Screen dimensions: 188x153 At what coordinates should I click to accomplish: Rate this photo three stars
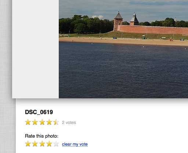coord(42,143)
